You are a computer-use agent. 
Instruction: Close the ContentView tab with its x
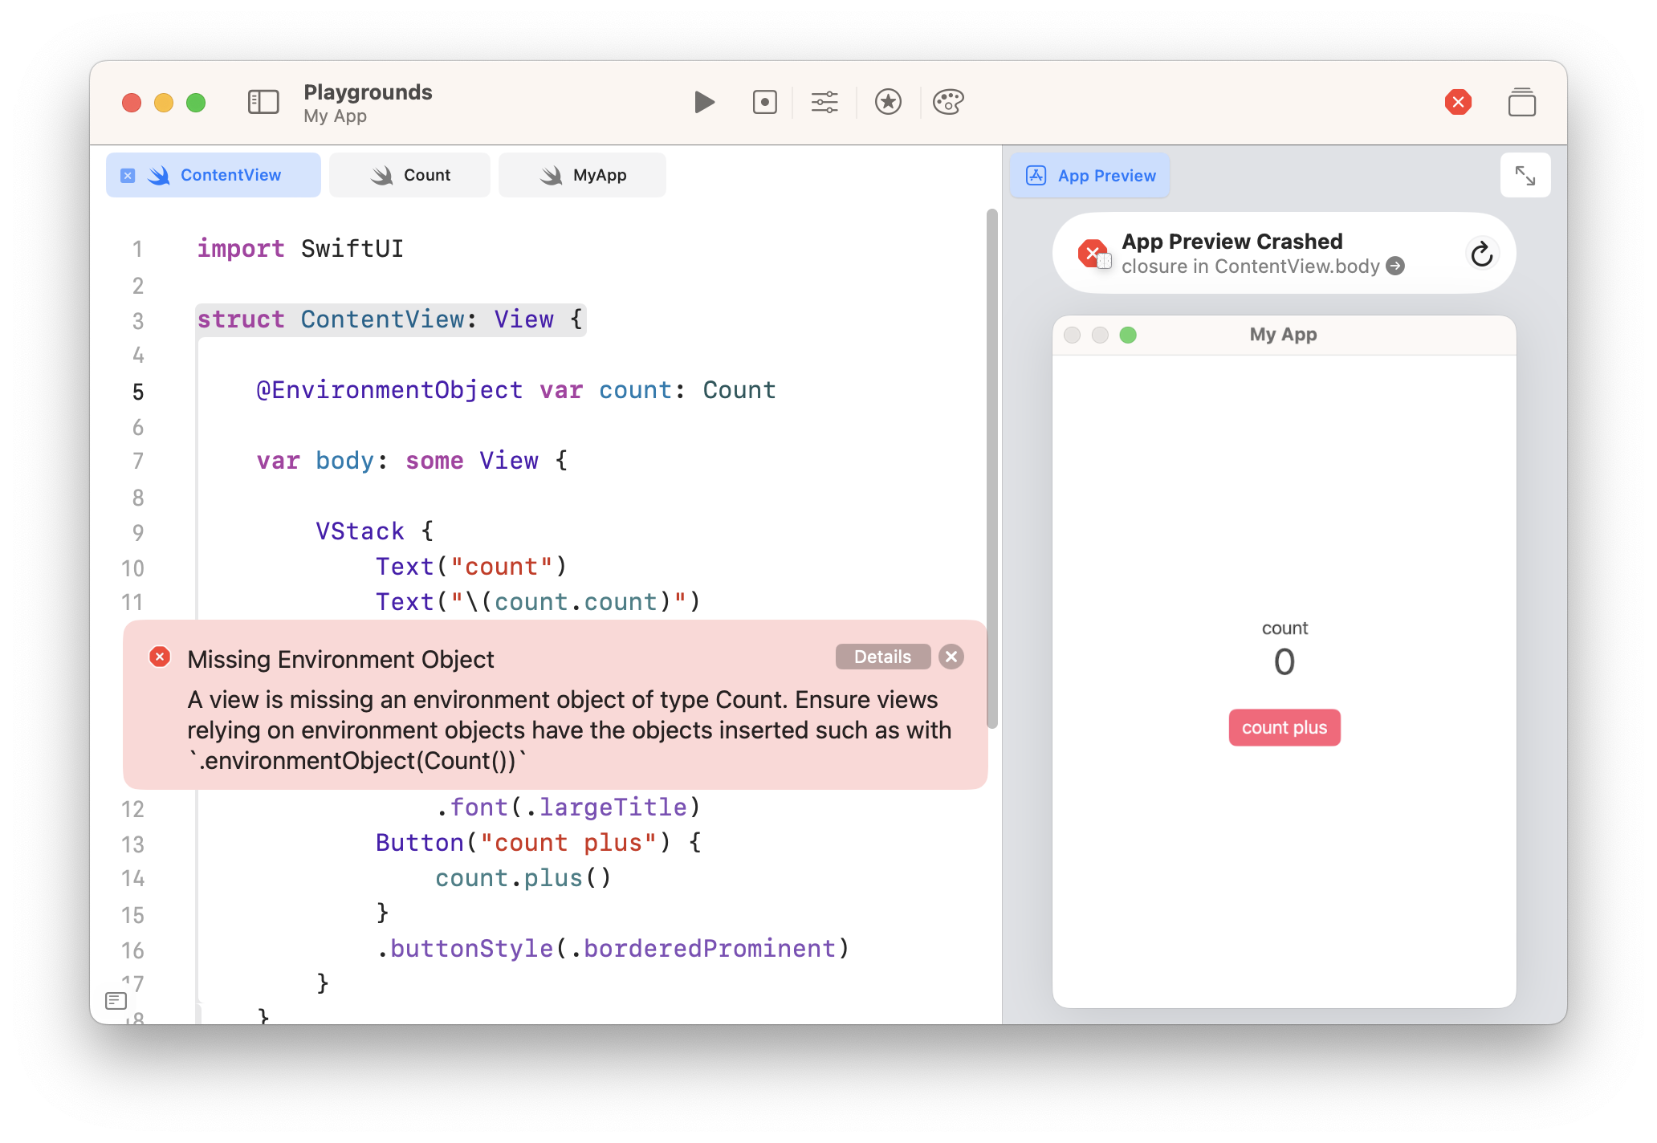click(x=128, y=176)
